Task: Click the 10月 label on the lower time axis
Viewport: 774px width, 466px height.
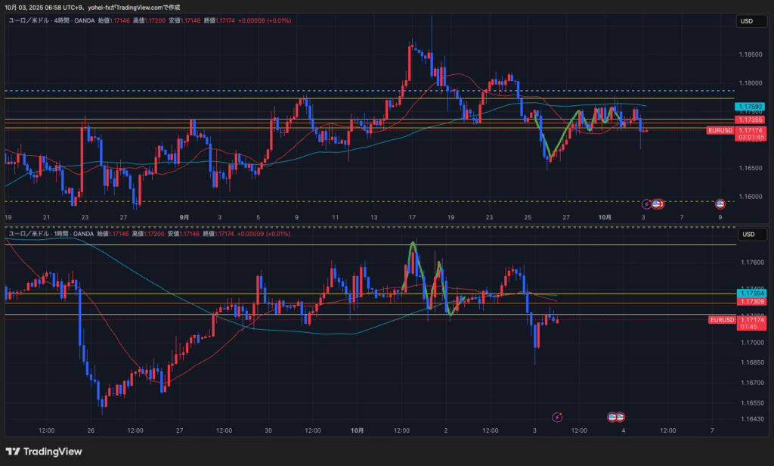Action: (358, 430)
